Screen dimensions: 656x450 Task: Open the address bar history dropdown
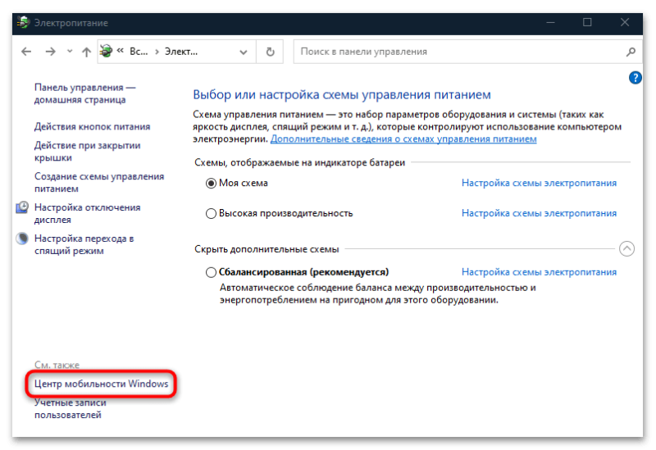click(x=243, y=52)
